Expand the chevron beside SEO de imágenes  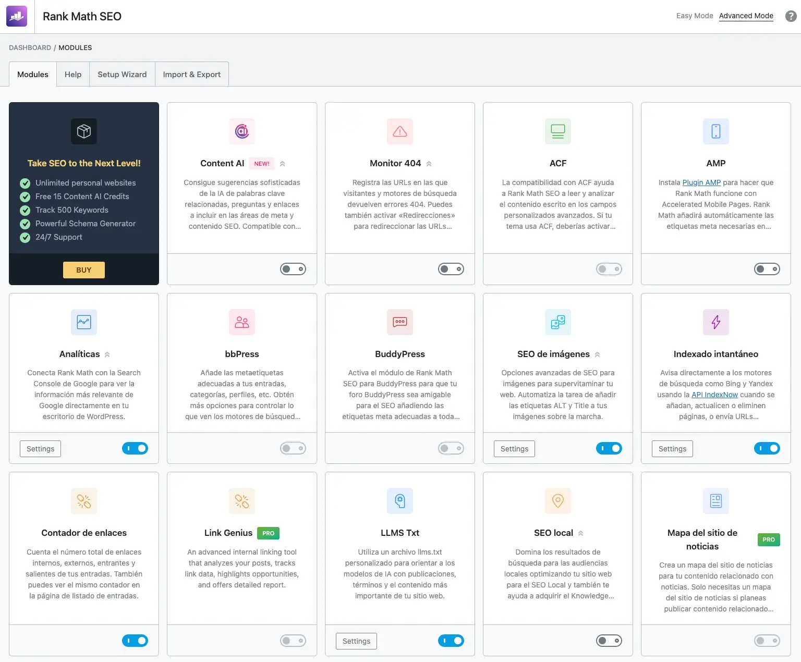click(598, 354)
